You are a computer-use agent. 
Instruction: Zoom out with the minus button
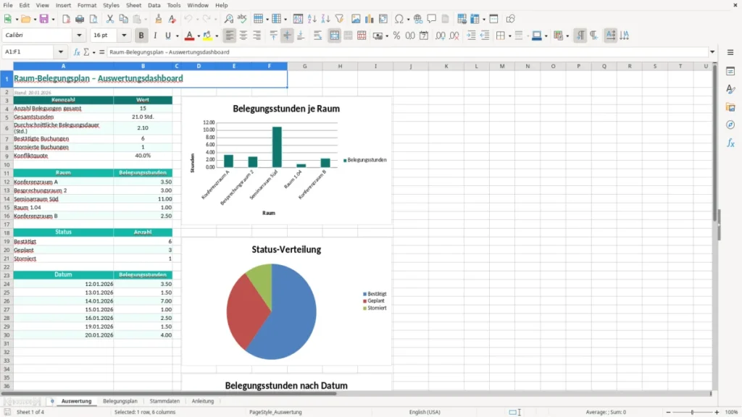pos(668,412)
